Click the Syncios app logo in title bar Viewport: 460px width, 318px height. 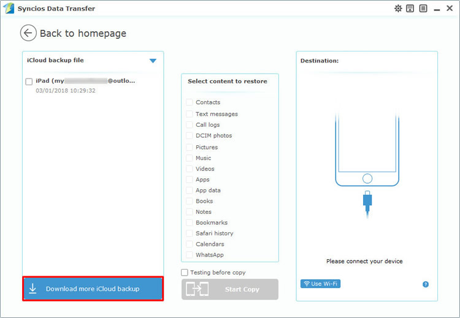coord(9,8)
